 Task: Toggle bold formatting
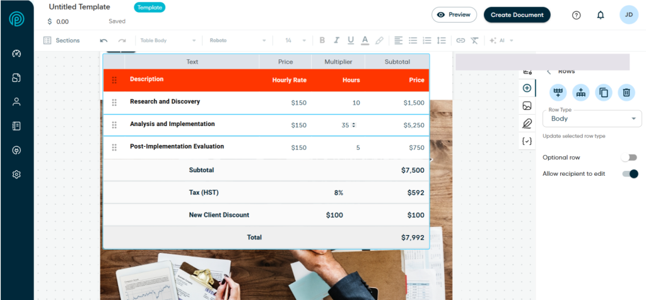tap(322, 40)
